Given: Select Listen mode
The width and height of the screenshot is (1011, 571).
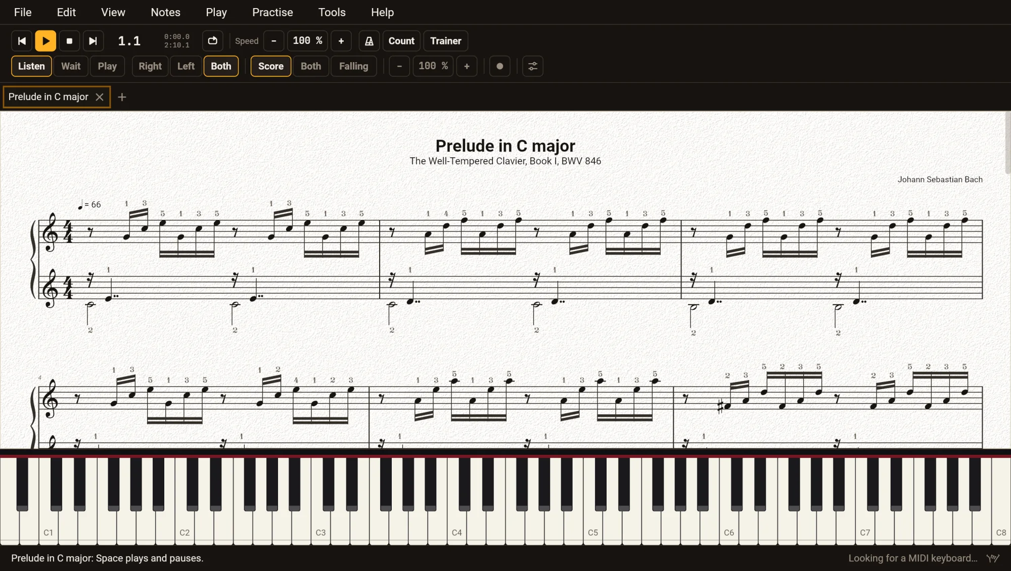Looking at the screenshot, I should 31,66.
